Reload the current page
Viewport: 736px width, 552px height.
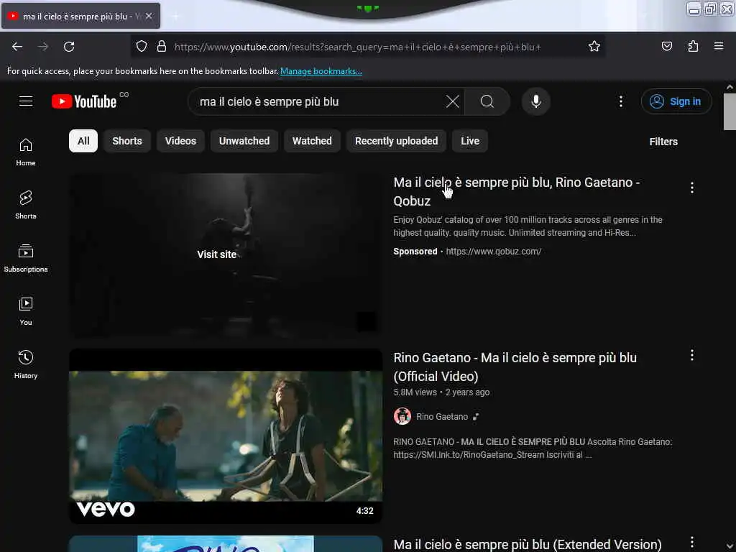69,47
